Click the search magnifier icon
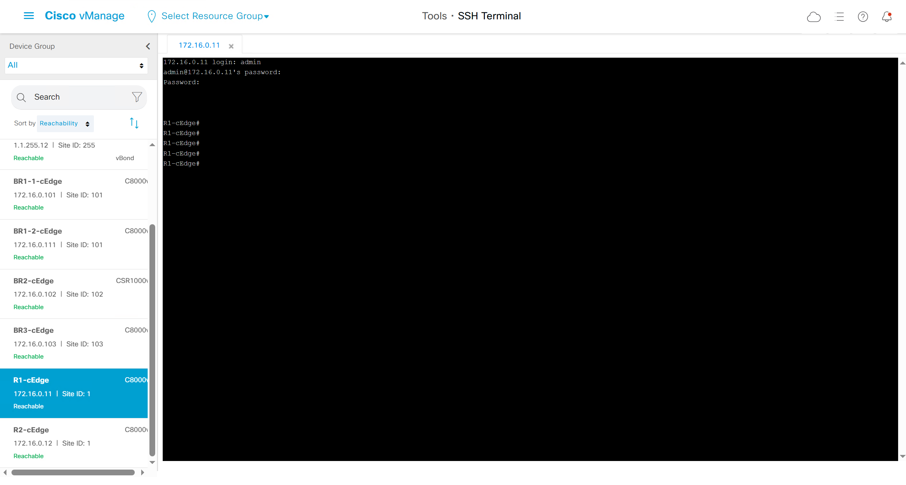Image resolution: width=906 pixels, height=485 pixels. (22, 97)
